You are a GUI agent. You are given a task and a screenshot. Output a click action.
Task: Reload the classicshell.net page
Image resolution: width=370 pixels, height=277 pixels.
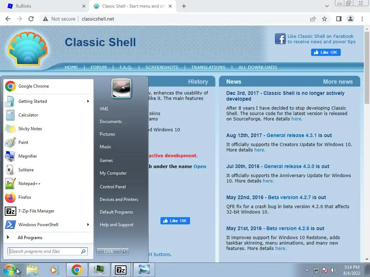(31, 19)
